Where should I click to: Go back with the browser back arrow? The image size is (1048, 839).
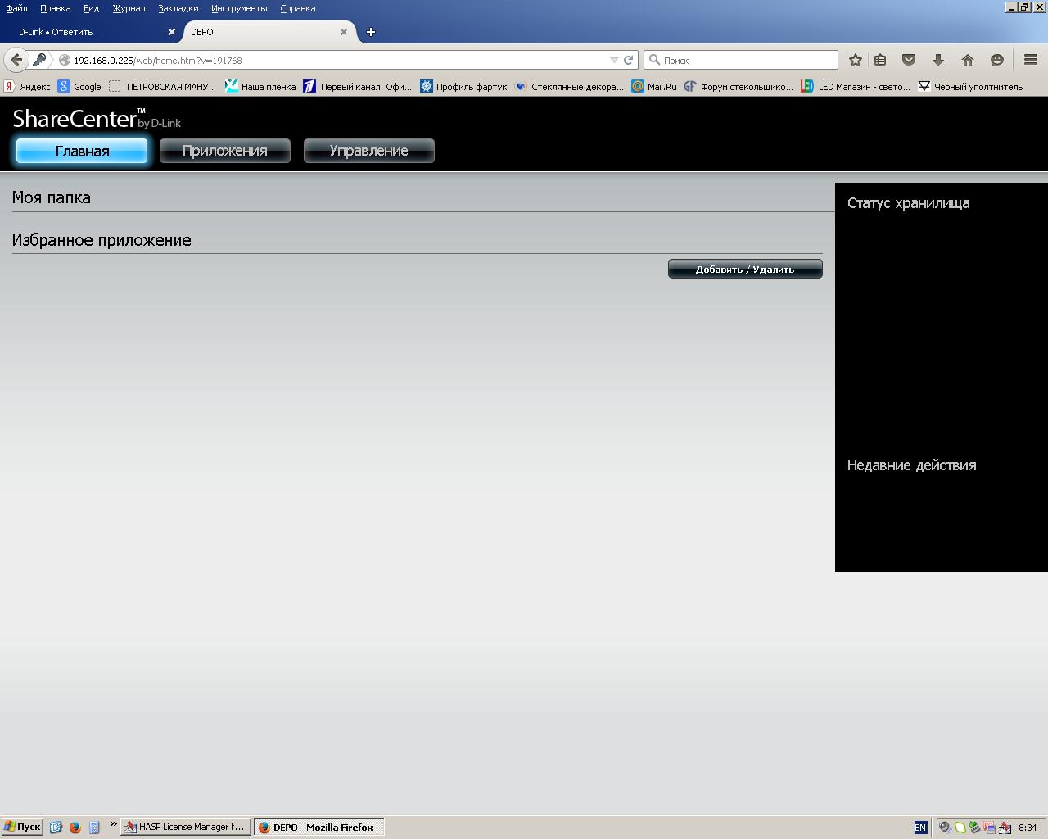click(x=16, y=60)
